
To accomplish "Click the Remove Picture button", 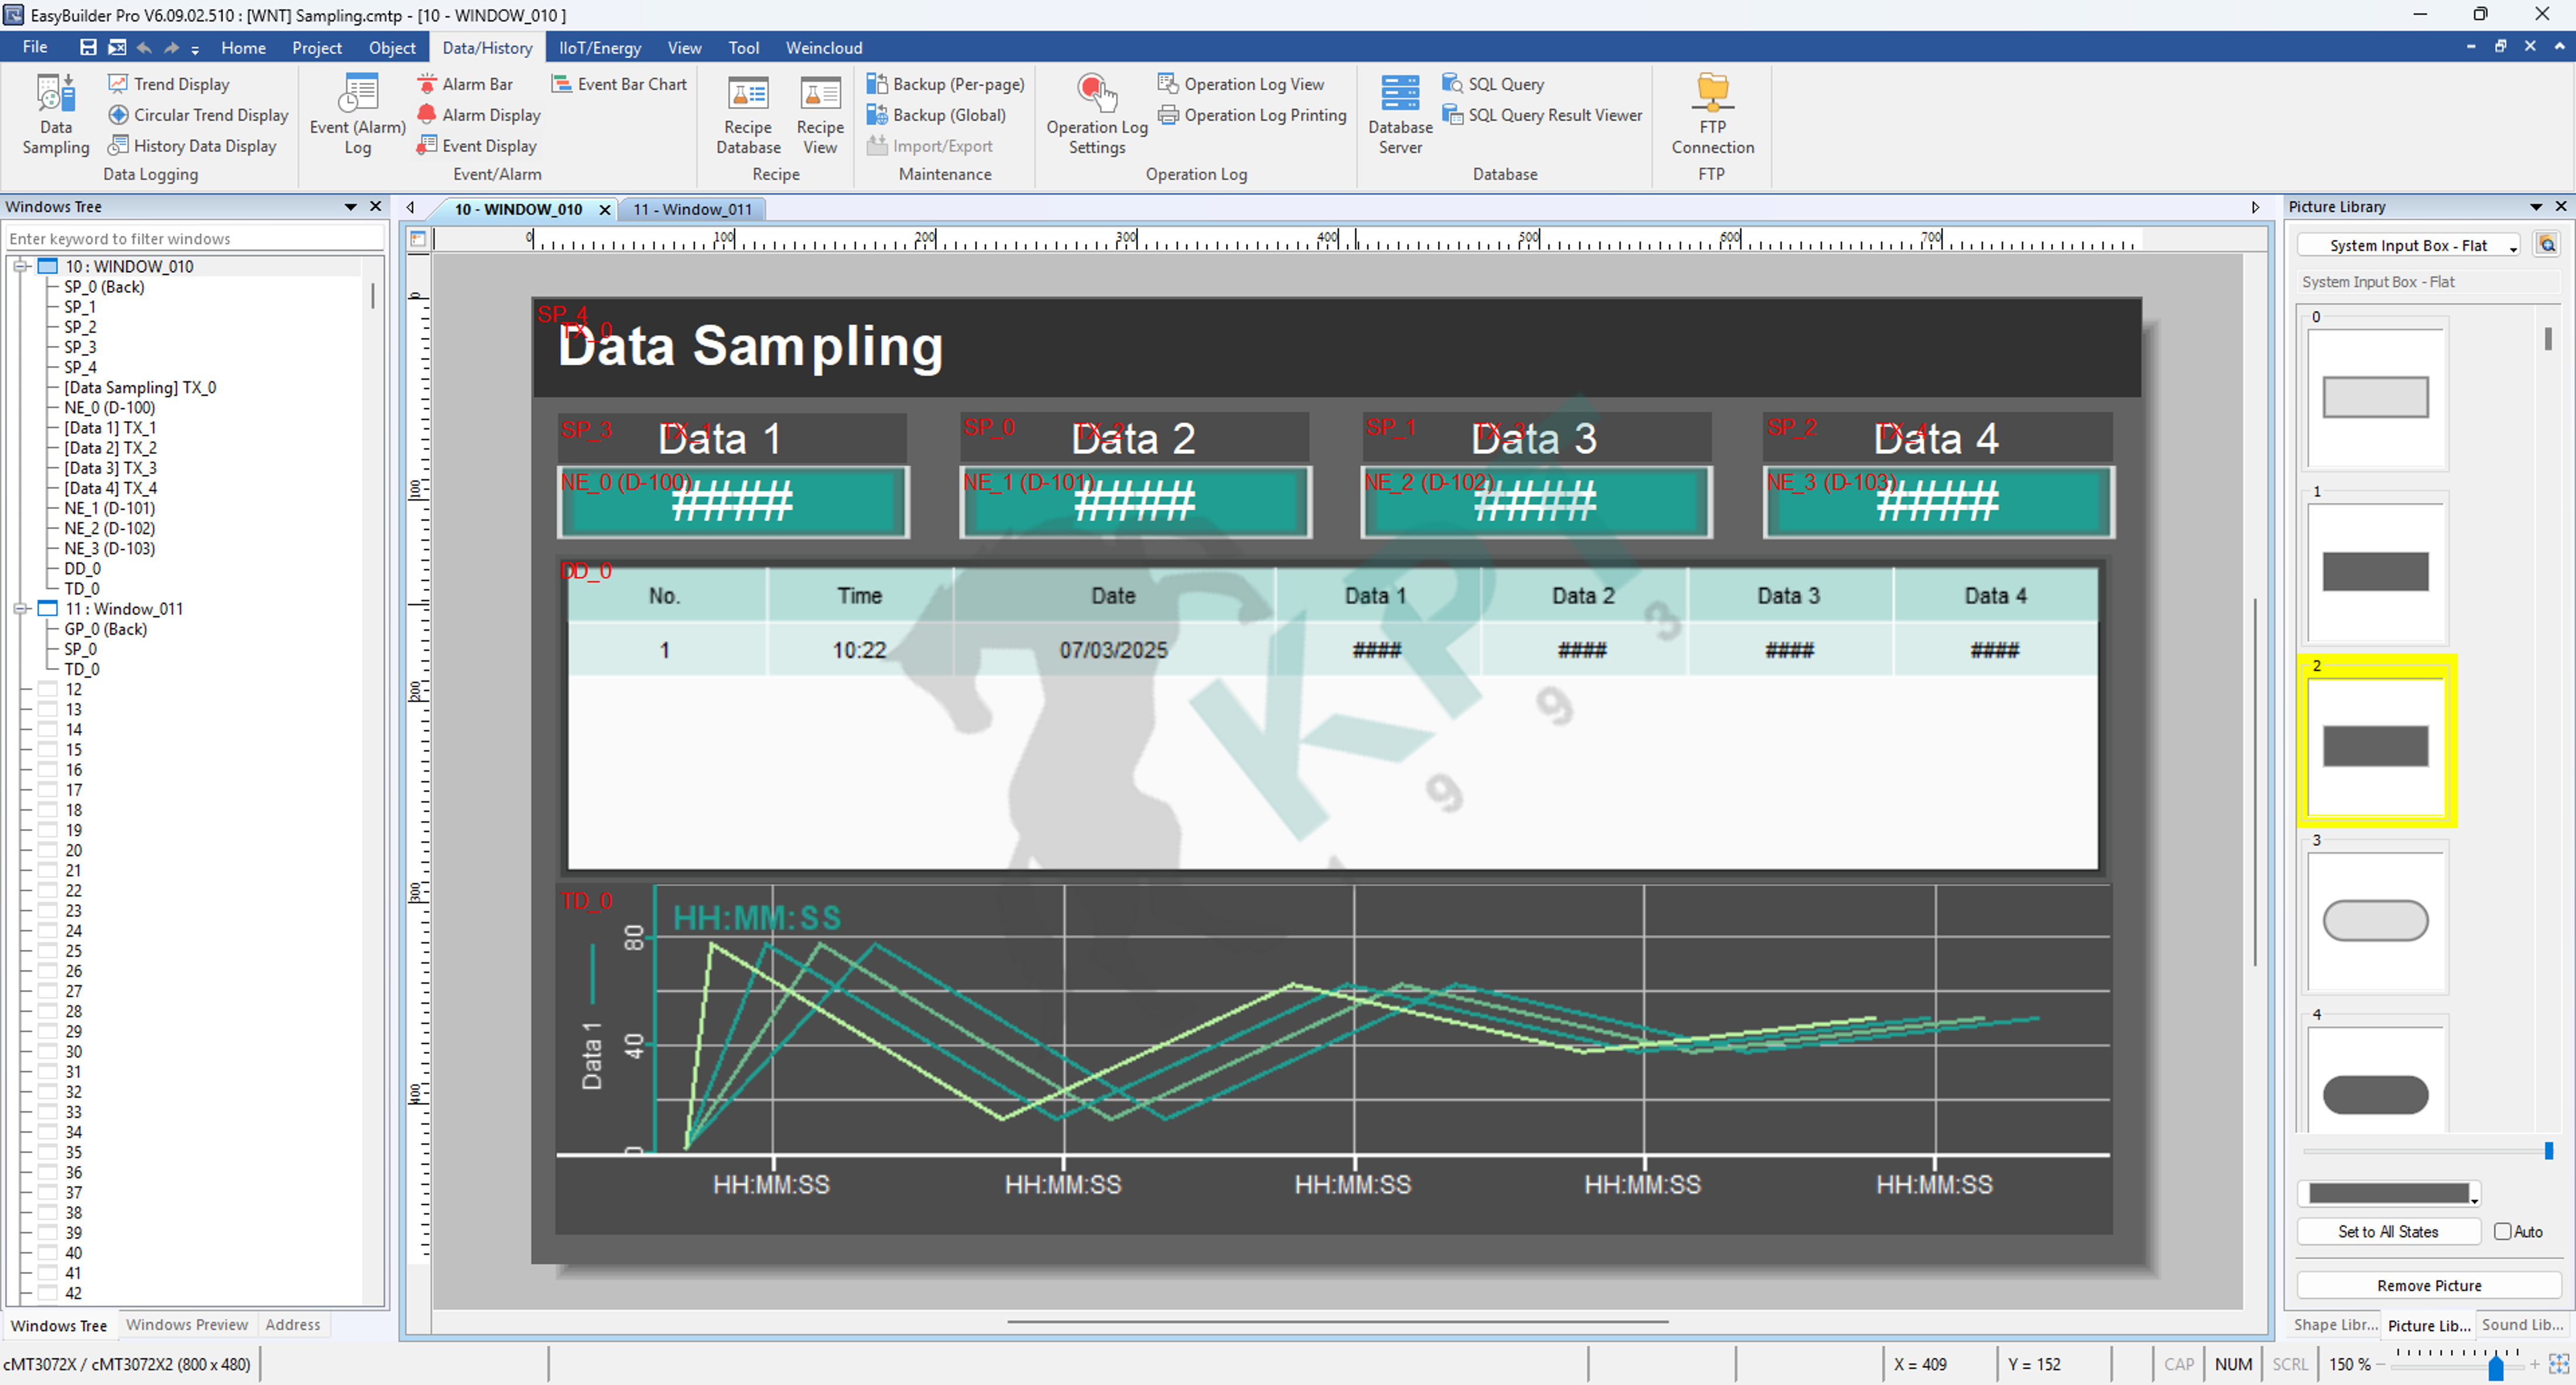I will click(2429, 1286).
